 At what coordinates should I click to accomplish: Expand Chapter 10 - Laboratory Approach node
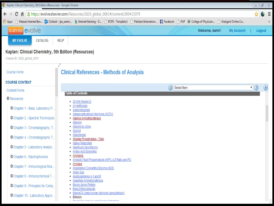point(12,195)
